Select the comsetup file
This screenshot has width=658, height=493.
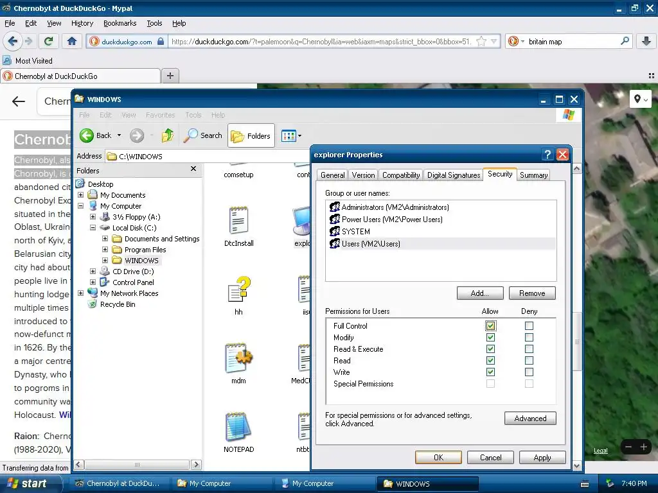pos(238,175)
